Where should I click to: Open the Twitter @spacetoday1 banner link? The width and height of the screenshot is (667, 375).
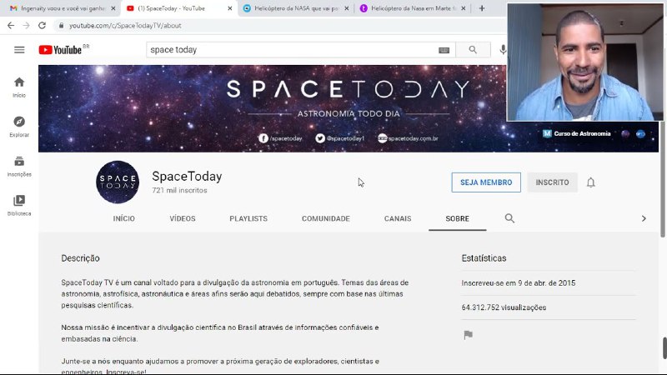coord(340,138)
